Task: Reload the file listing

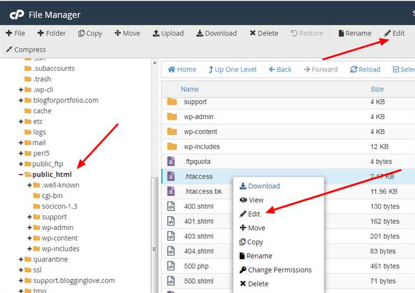Action: tap(365, 69)
